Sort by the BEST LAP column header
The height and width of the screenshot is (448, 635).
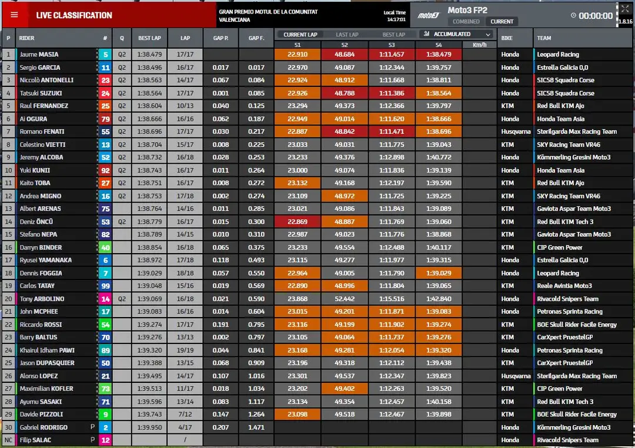coord(149,38)
